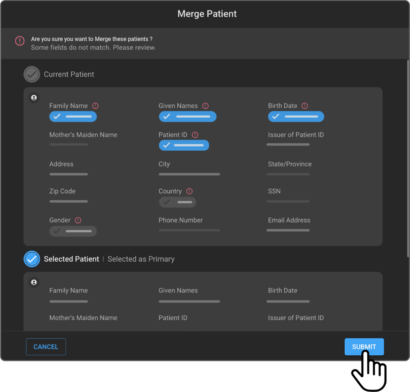This screenshot has height=392, width=410.
Task: Enable the Current Patient Country value chip
Action: (x=178, y=202)
